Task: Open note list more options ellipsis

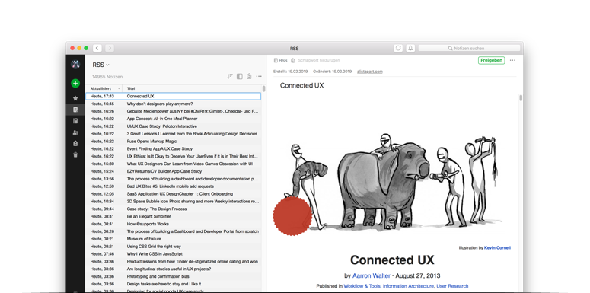Action: click(259, 76)
